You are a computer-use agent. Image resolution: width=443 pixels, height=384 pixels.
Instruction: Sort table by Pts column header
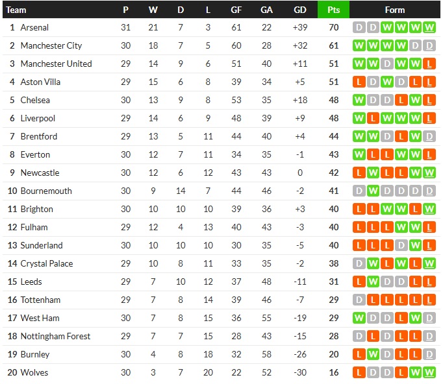(x=333, y=10)
